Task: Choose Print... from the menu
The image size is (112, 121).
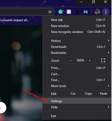Action: click(x=77, y=68)
